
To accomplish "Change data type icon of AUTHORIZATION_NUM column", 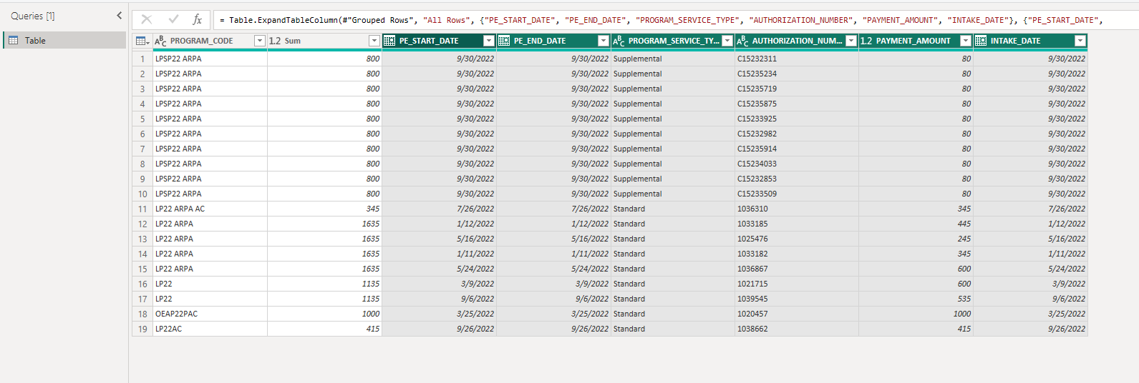I will tap(742, 41).
